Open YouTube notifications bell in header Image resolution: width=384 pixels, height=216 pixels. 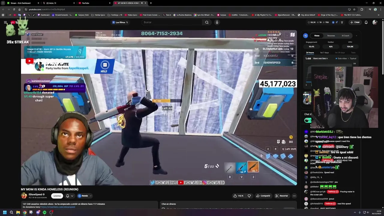pos(366,22)
